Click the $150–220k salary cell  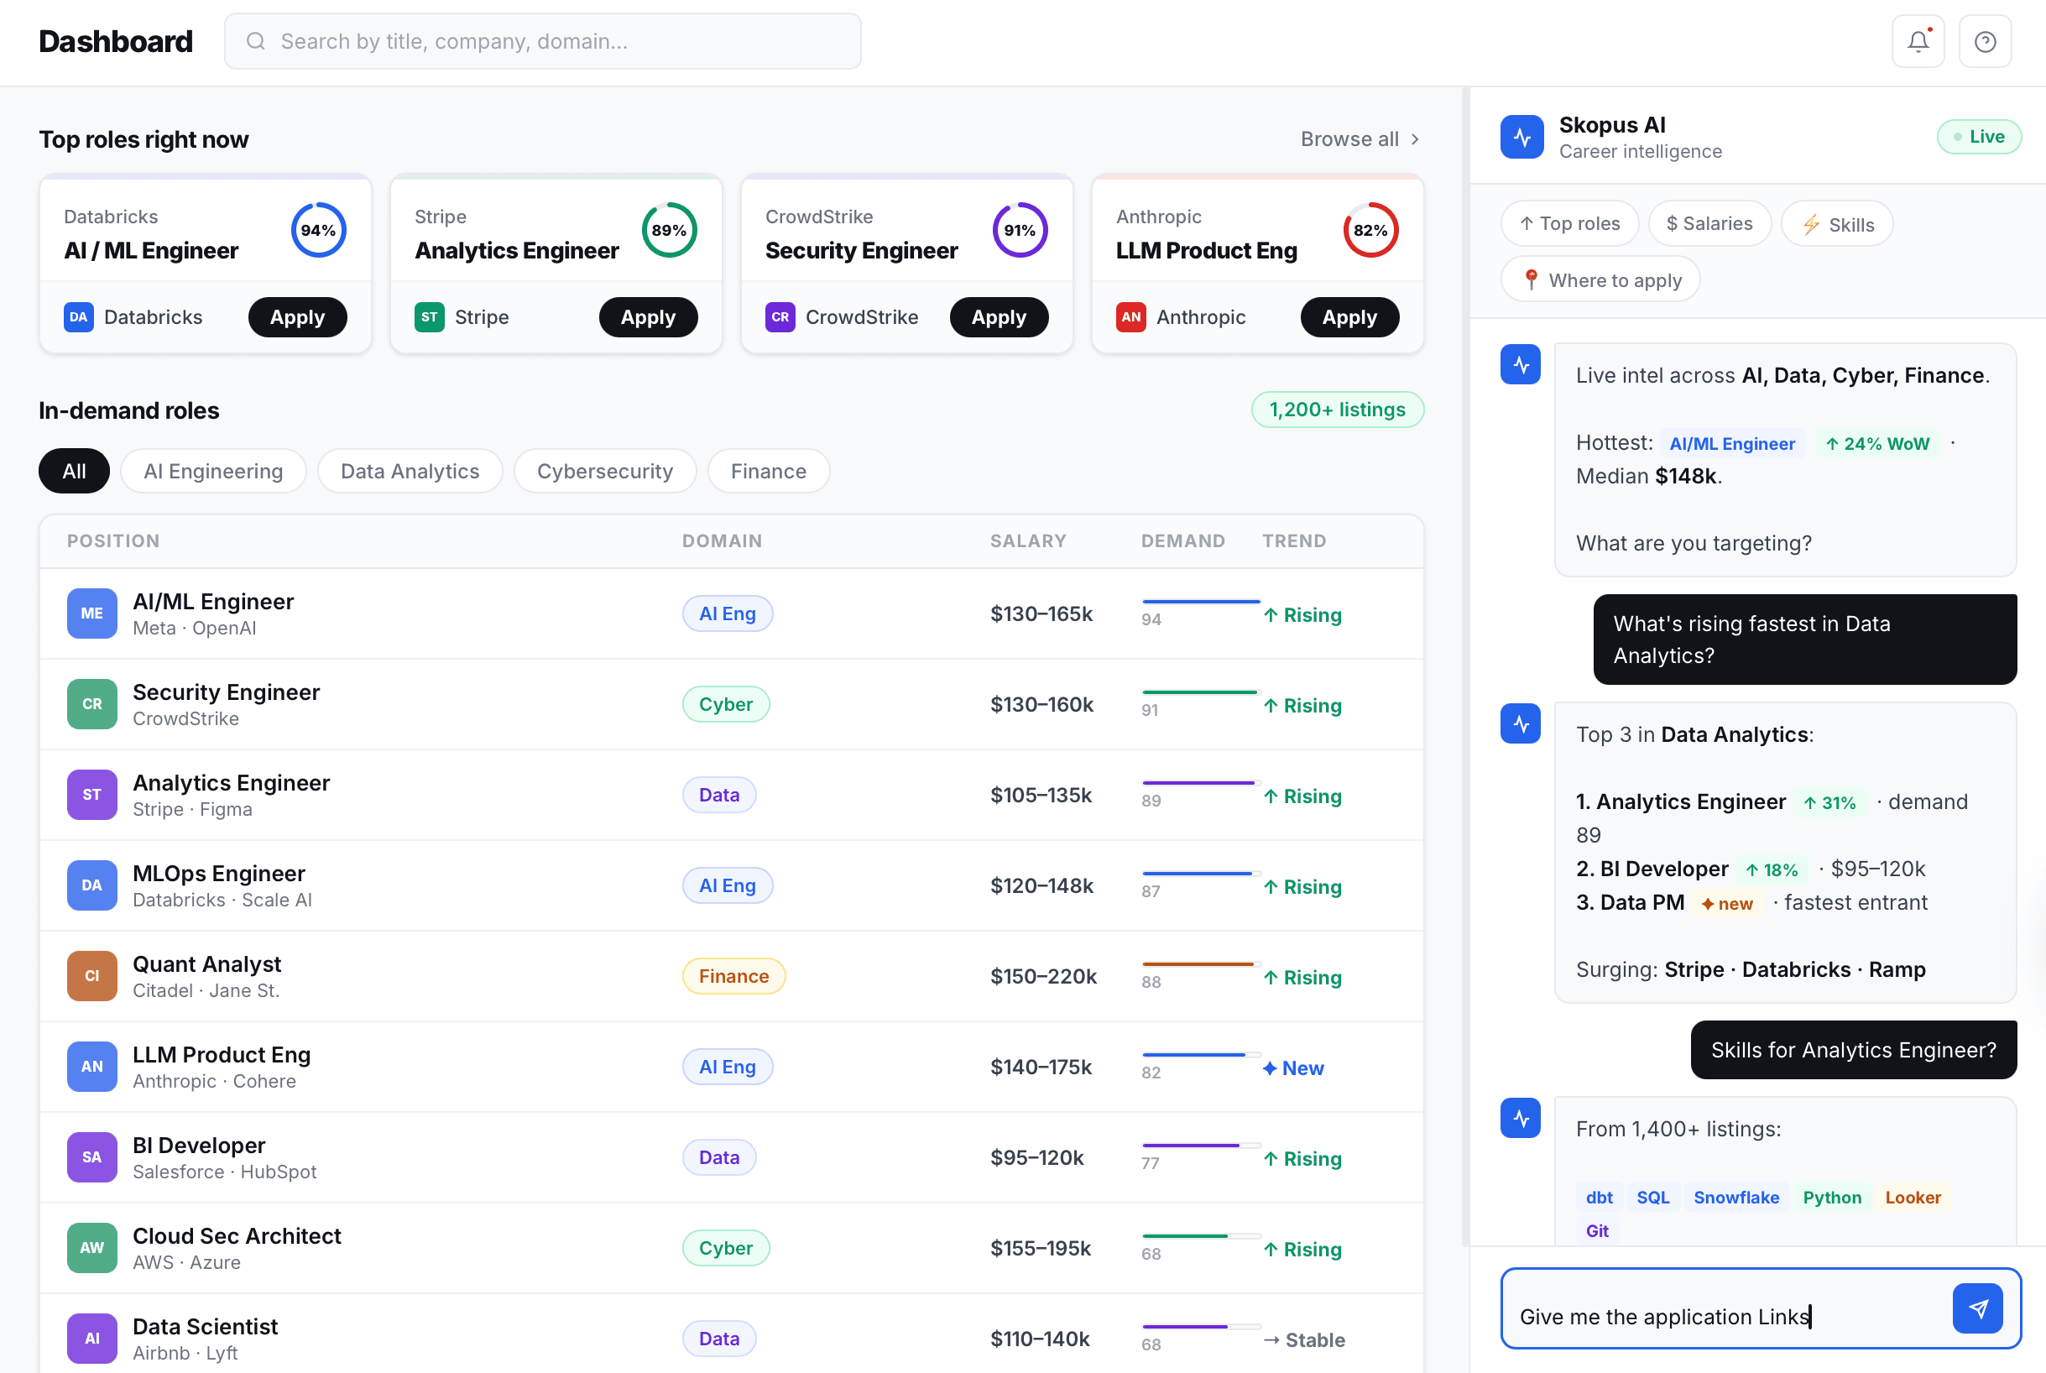click(x=1044, y=976)
